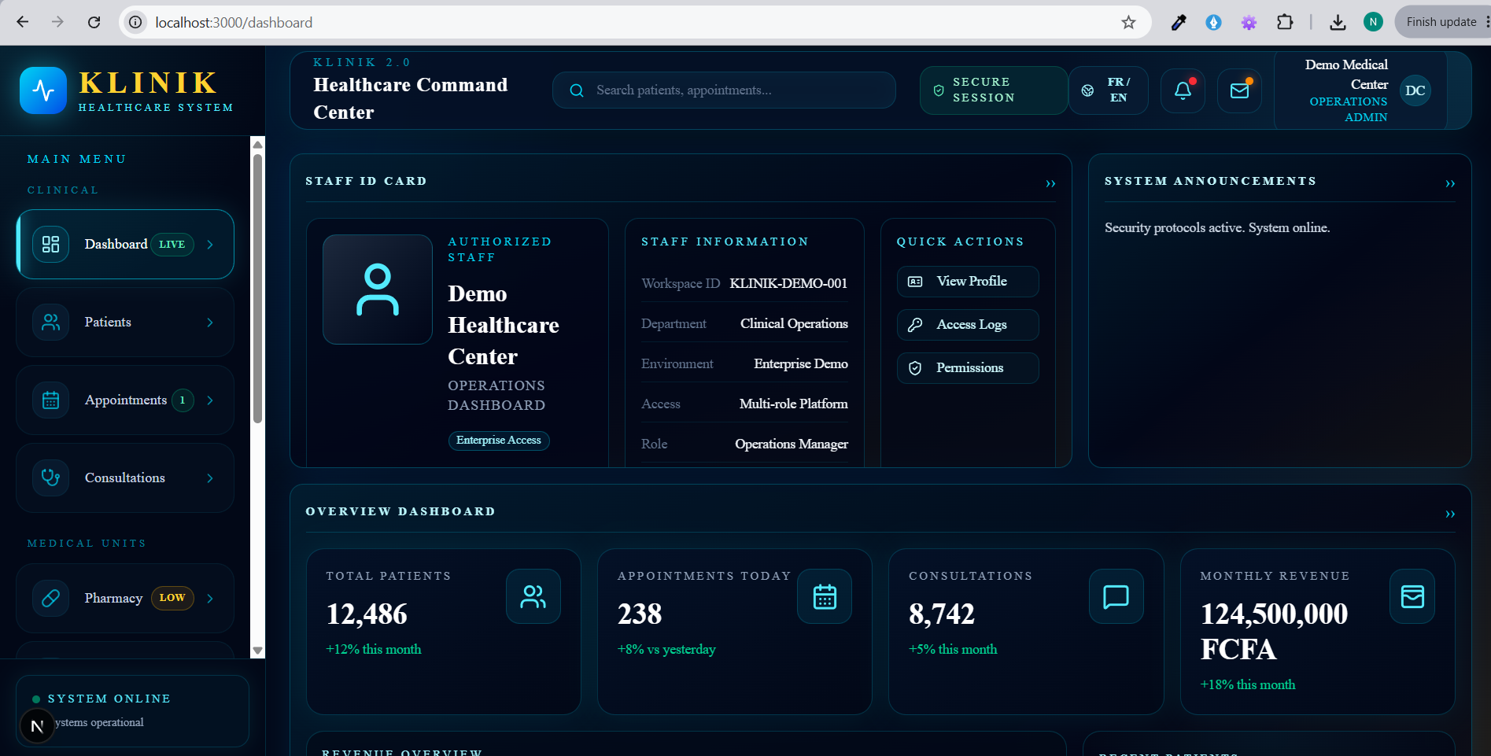
Task: Click the staff avatar photo placeholder
Action: [378, 289]
